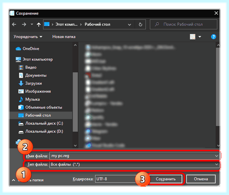Open 'Объемные объекты' folder

pos(40,107)
